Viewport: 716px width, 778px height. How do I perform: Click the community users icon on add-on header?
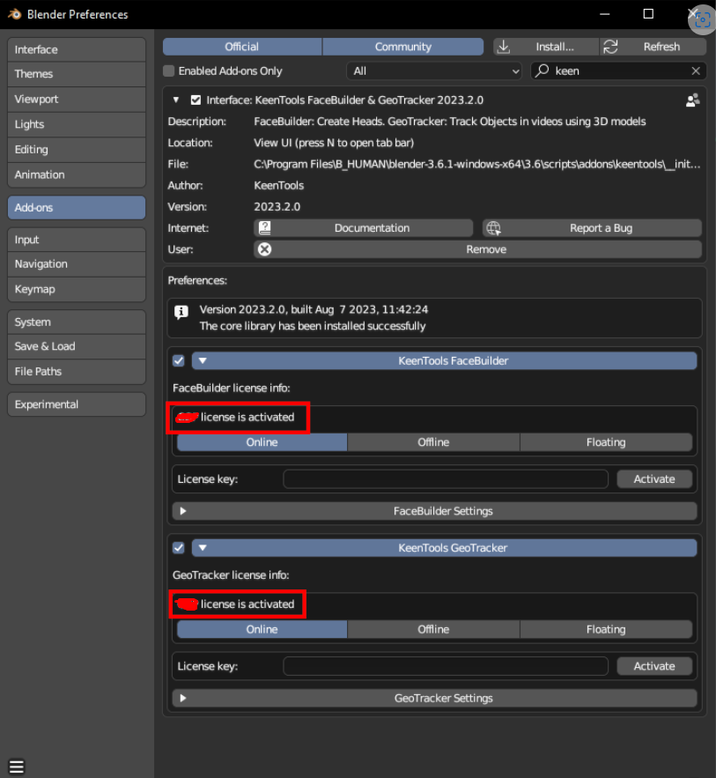(x=692, y=100)
